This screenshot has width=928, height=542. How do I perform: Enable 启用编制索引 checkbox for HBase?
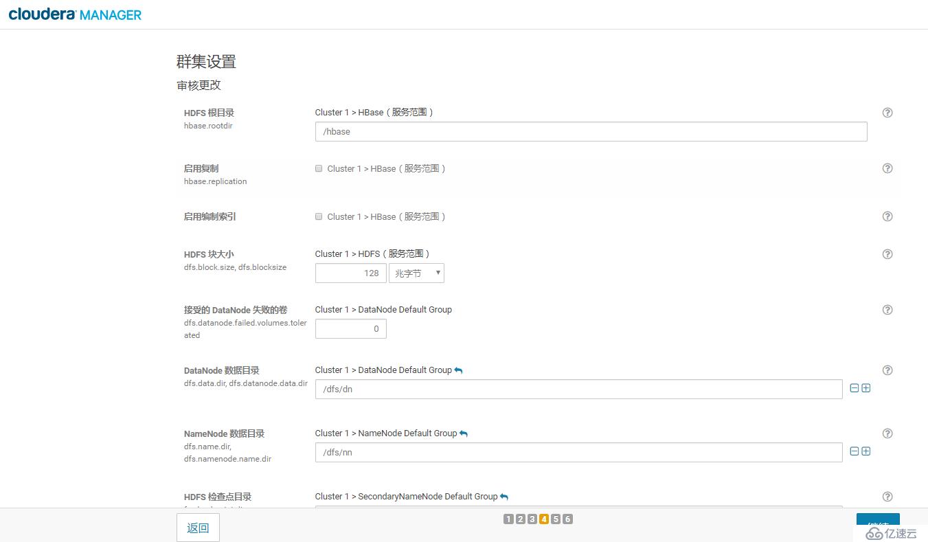click(319, 216)
